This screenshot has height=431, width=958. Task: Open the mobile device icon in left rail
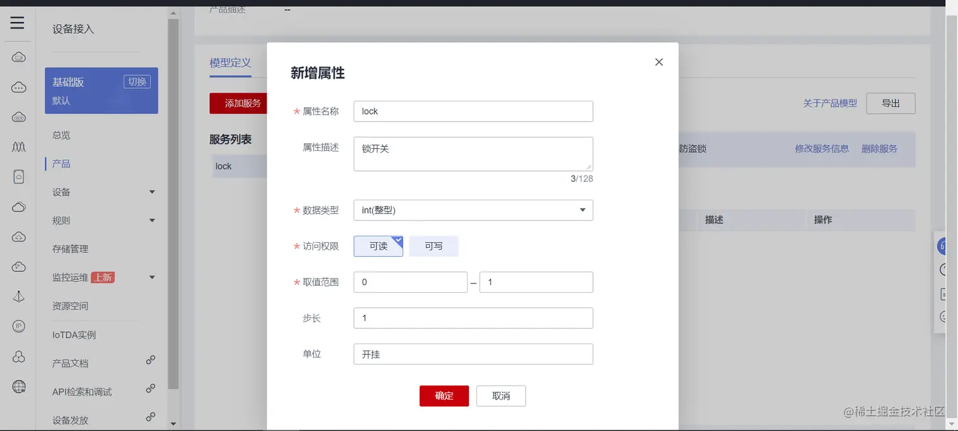[x=19, y=177]
